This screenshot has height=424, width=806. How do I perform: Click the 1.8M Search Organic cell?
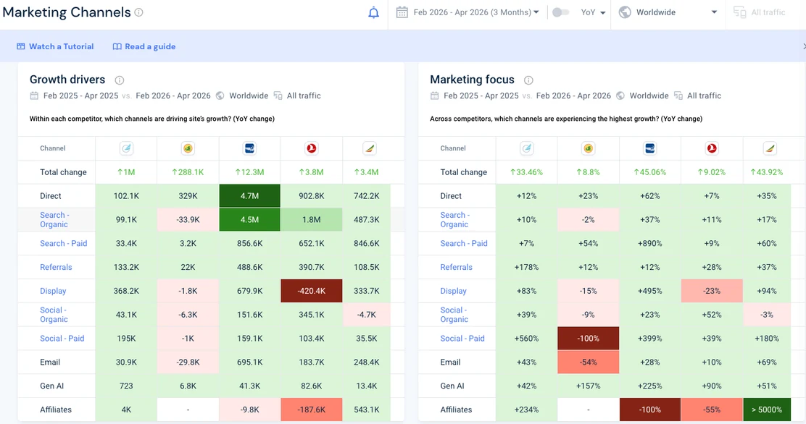[x=312, y=220]
